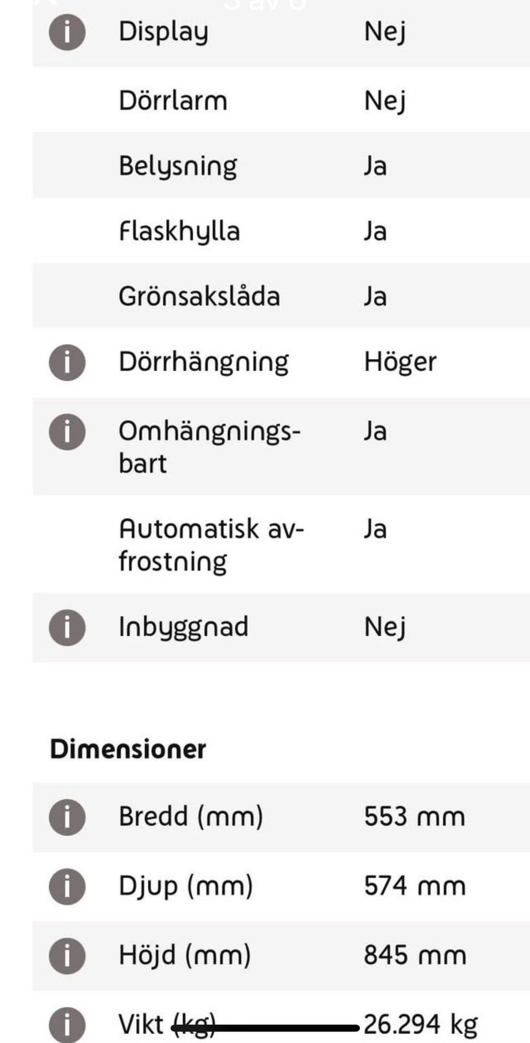530x1043 pixels.
Task: Click the info icon beside Display
Action: tap(67, 32)
